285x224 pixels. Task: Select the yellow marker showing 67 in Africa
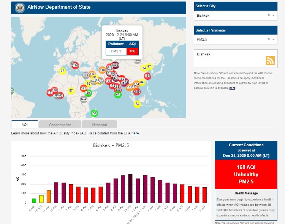coord(62,71)
